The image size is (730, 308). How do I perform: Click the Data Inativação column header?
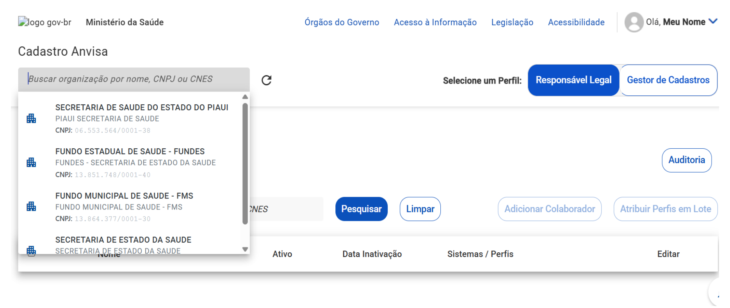coord(372,254)
